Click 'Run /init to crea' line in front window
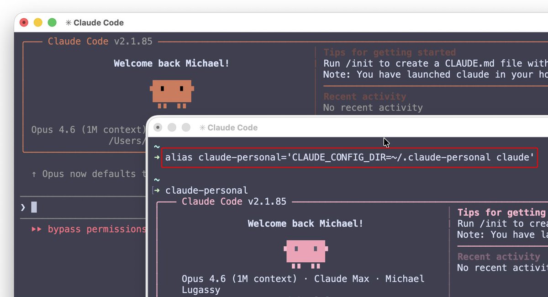Screen dimensions: 548x297 502,223
